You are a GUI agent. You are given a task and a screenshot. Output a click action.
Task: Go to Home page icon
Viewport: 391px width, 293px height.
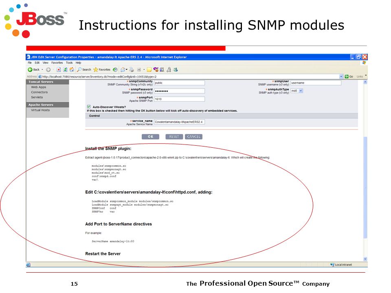coord(72,70)
